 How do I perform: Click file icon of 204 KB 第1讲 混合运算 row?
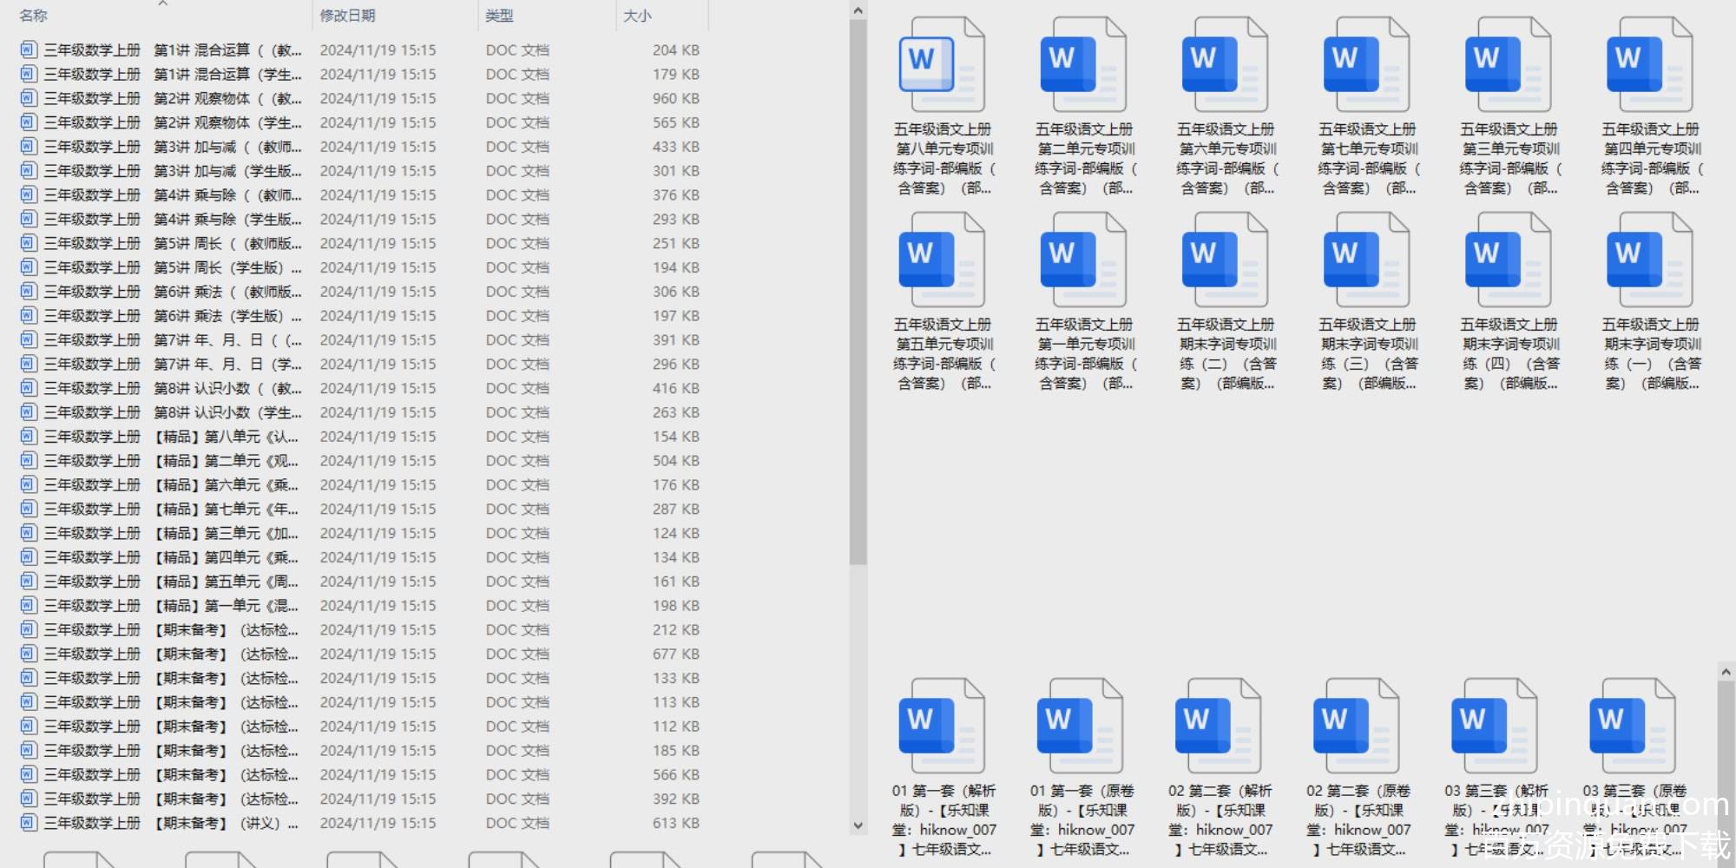29,50
